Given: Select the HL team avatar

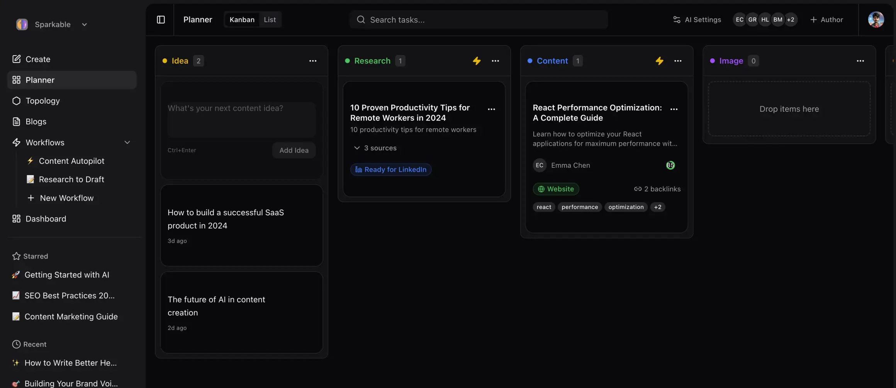Looking at the screenshot, I should click(x=765, y=20).
